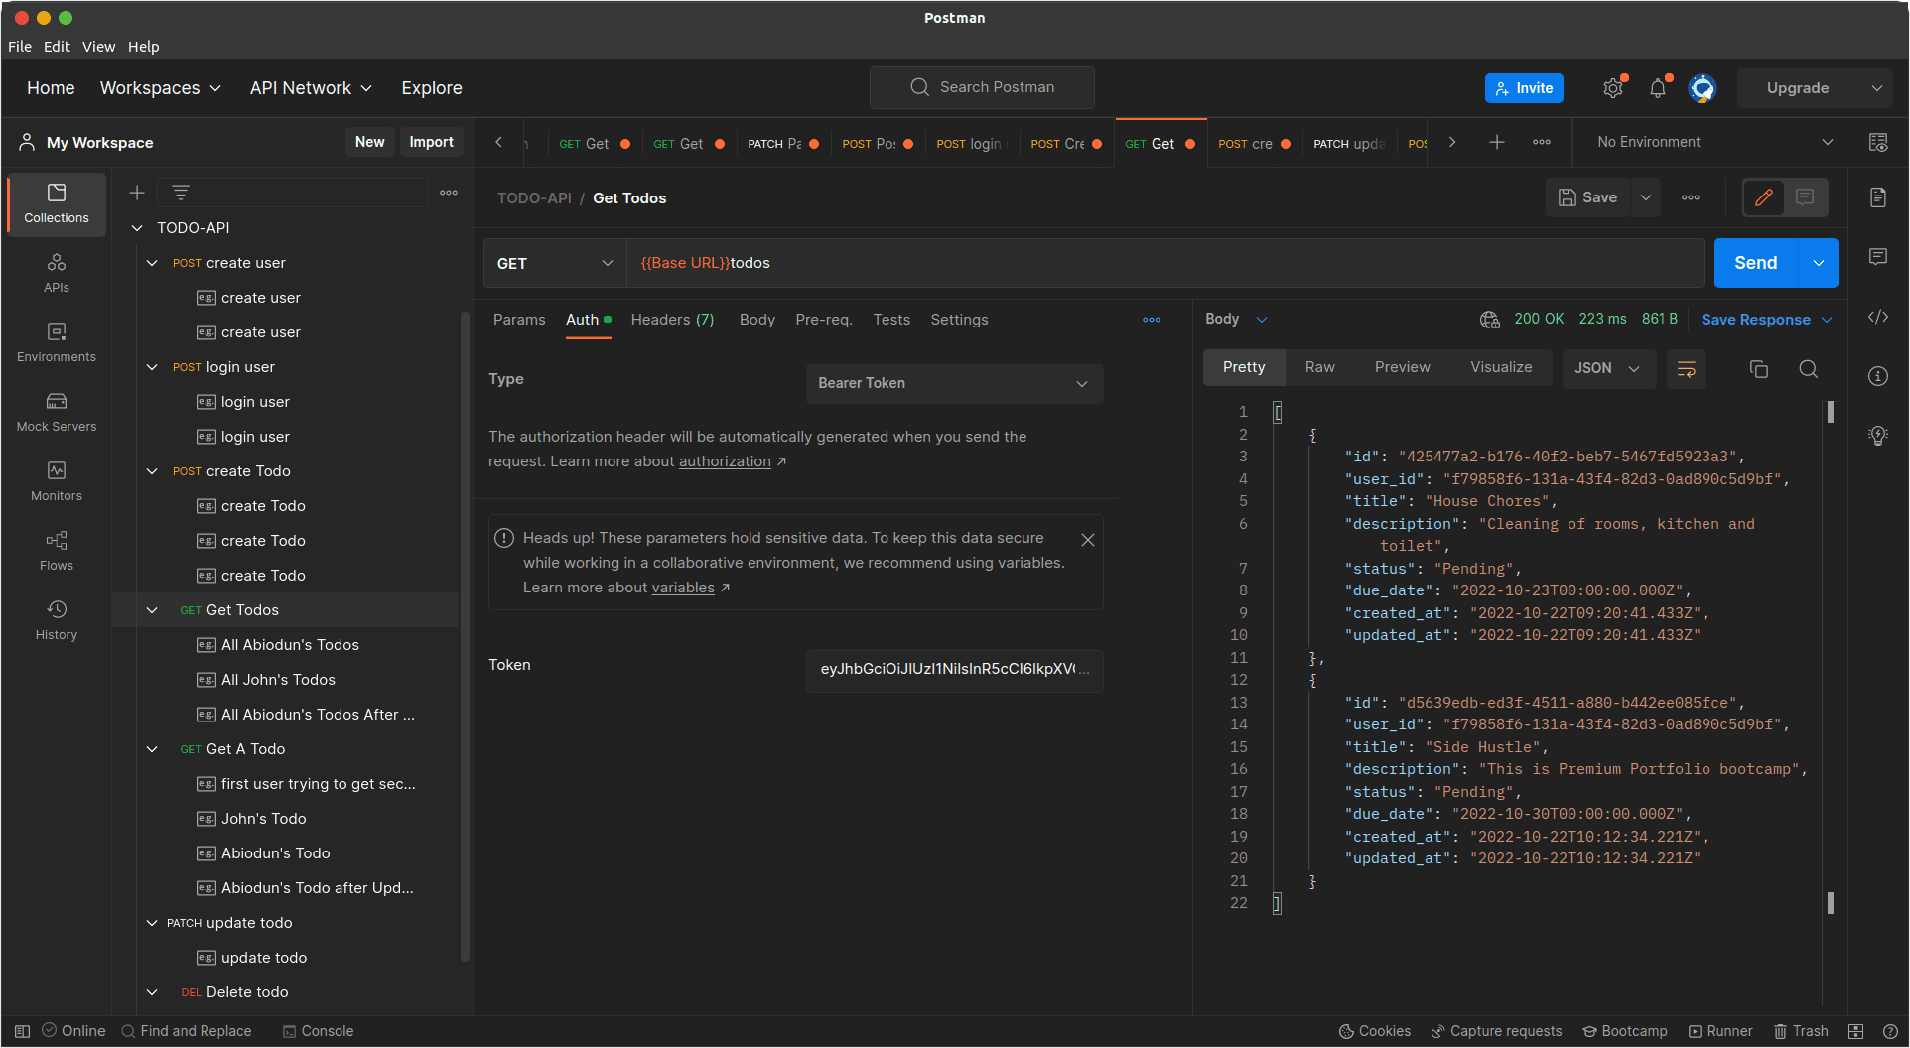Open request History in the sidebar
Viewport: 1910px width, 1048px height.
point(57,620)
